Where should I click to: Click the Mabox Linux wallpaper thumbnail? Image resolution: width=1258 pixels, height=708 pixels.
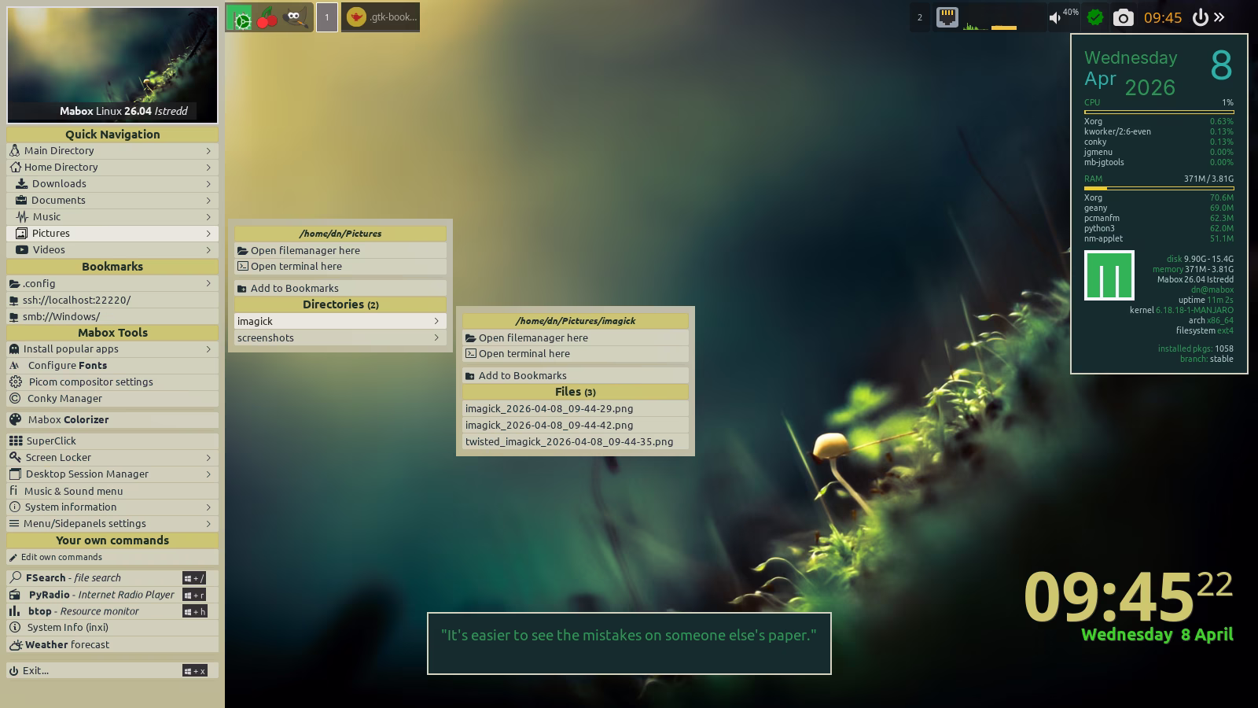pyautogui.click(x=112, y=65)
